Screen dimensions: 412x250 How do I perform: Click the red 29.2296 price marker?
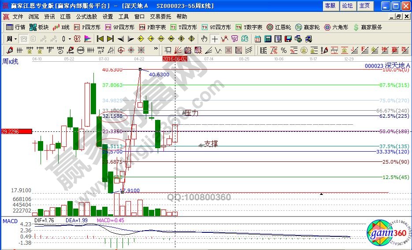(16, 131)
